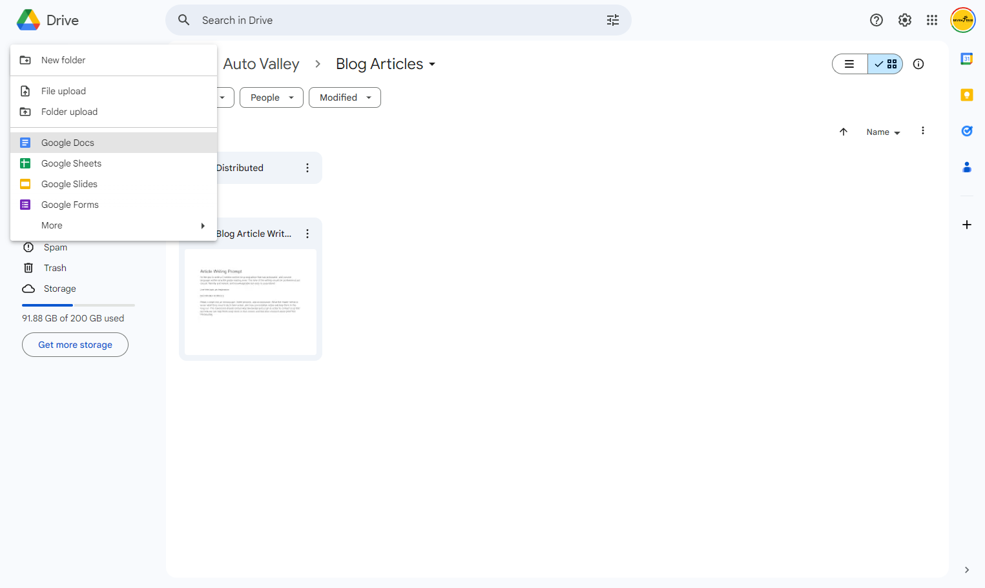Screen dimensions: 985x588
Task: Open more actions for Blog Article Writ... file
Action: pyautogui.click(x=307, y=234)
